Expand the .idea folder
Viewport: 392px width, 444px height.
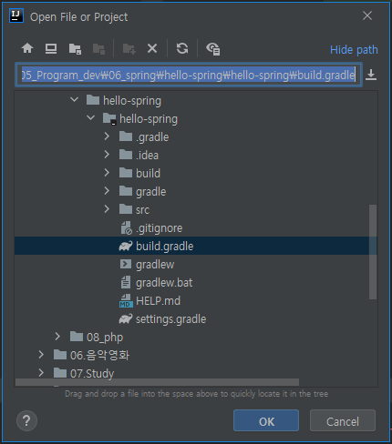pos(107,155)
